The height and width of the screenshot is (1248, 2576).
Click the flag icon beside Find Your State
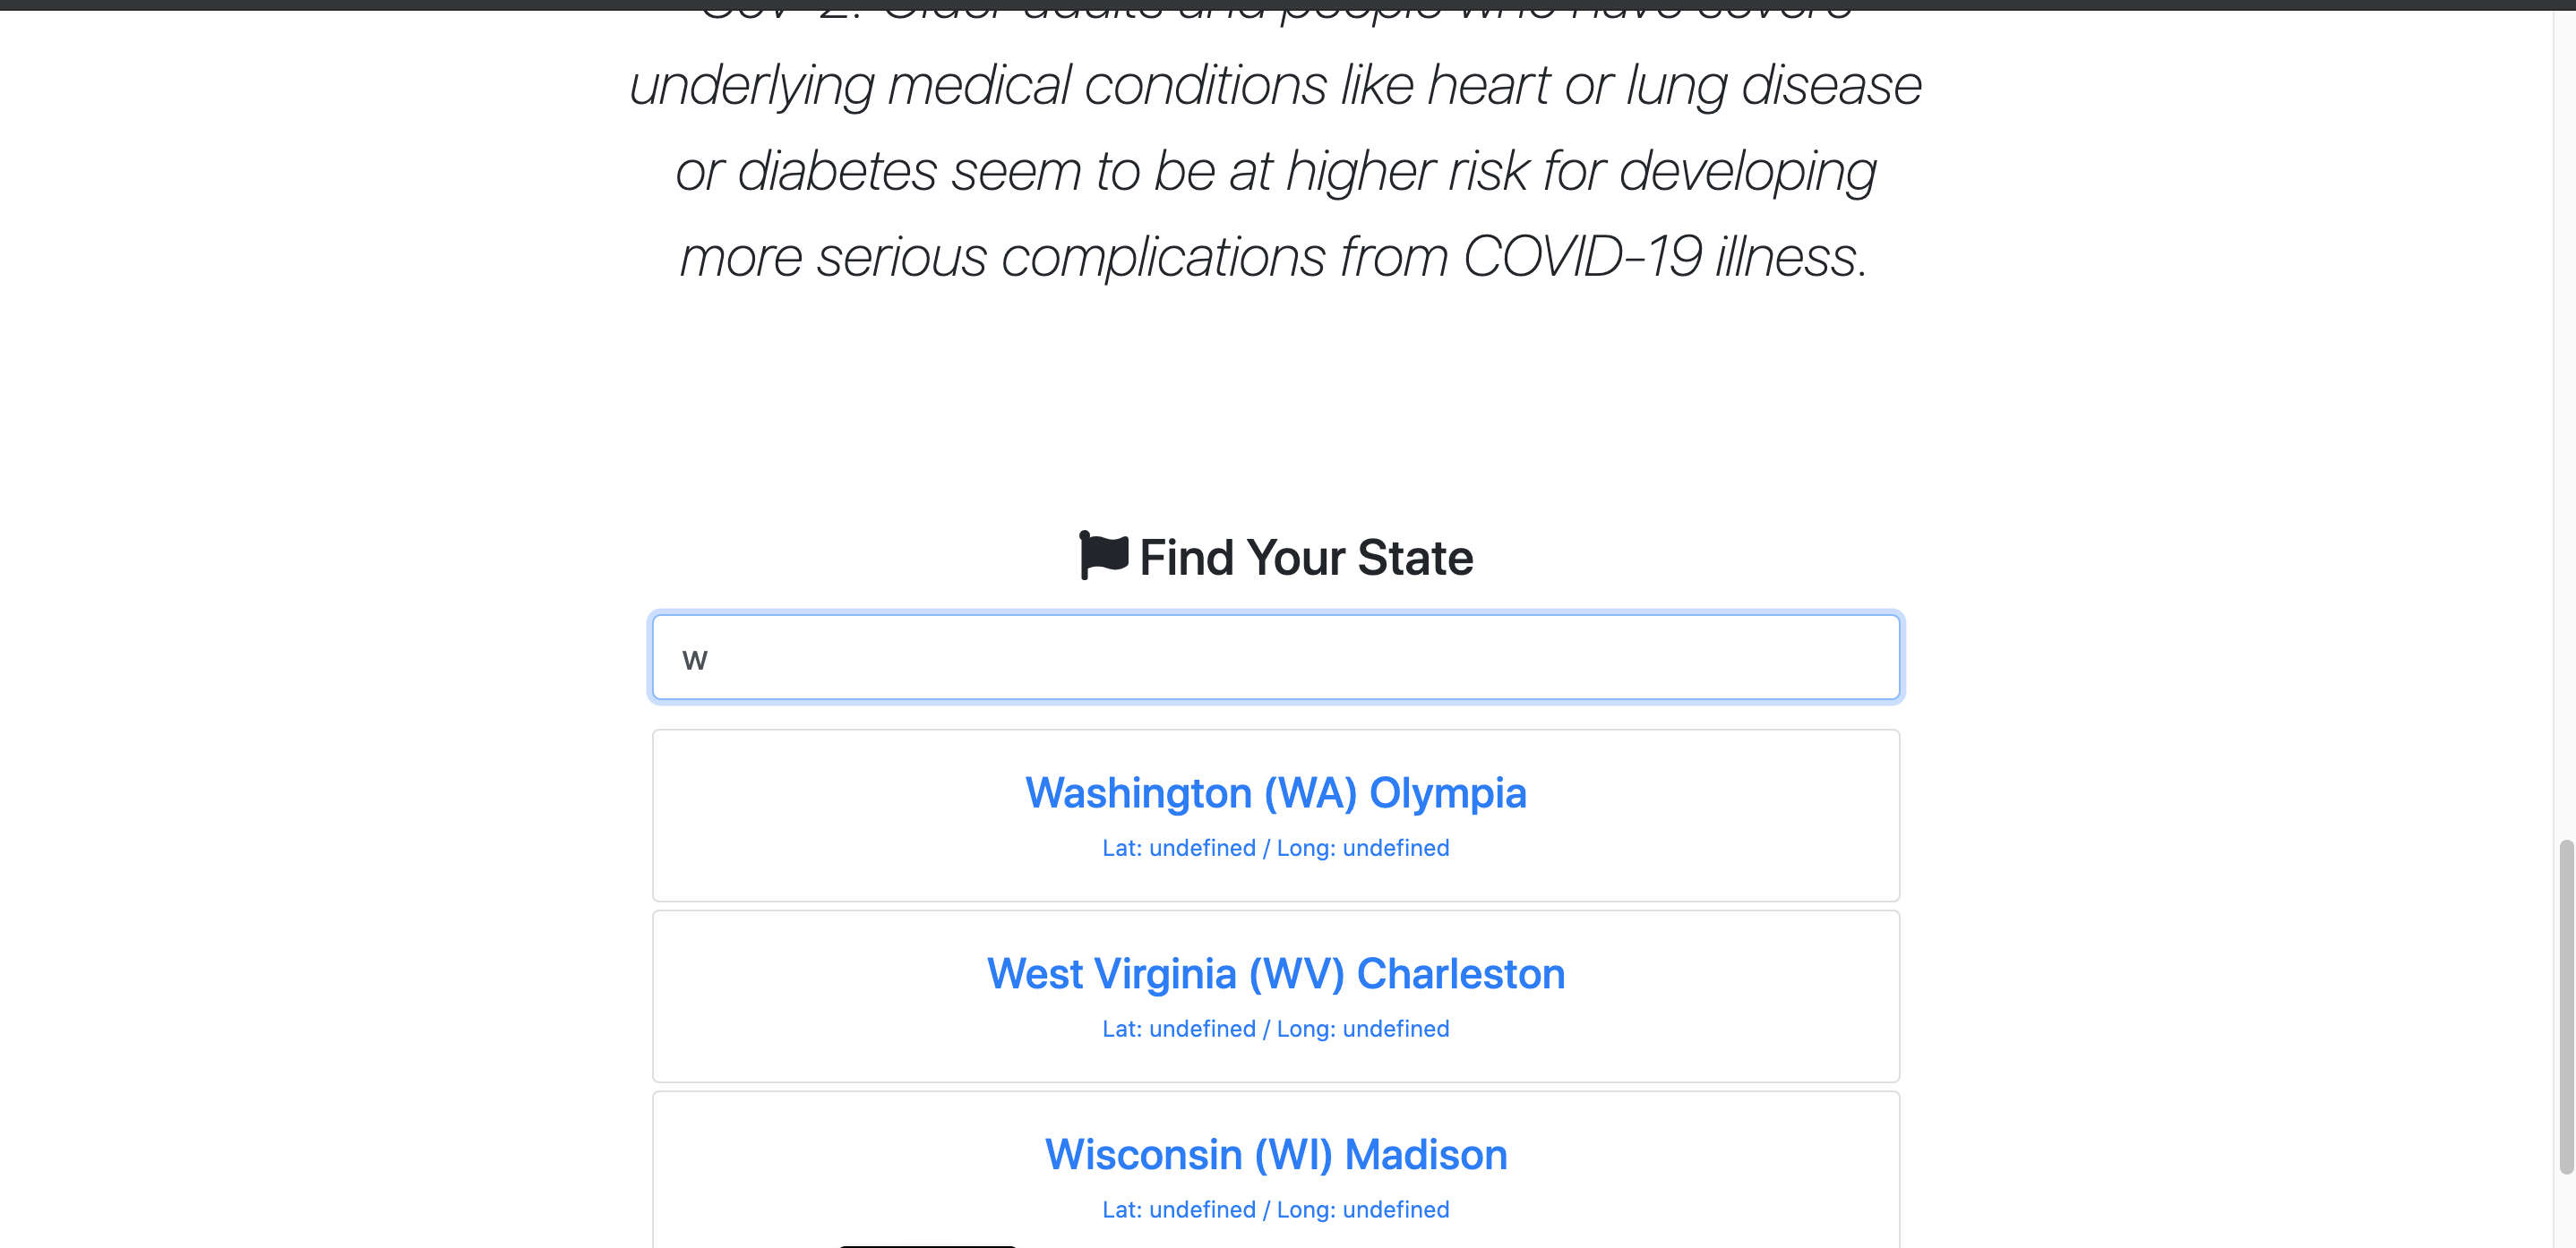click(1103, 556)
